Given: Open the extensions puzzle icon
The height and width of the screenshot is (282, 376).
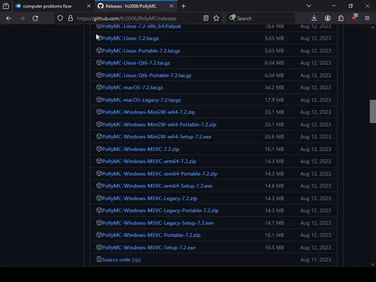Looking at the screenshot, I should [x=341, y=18].
